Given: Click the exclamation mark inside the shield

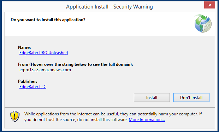Looking at the screenshot, I should tap(15, 116).
